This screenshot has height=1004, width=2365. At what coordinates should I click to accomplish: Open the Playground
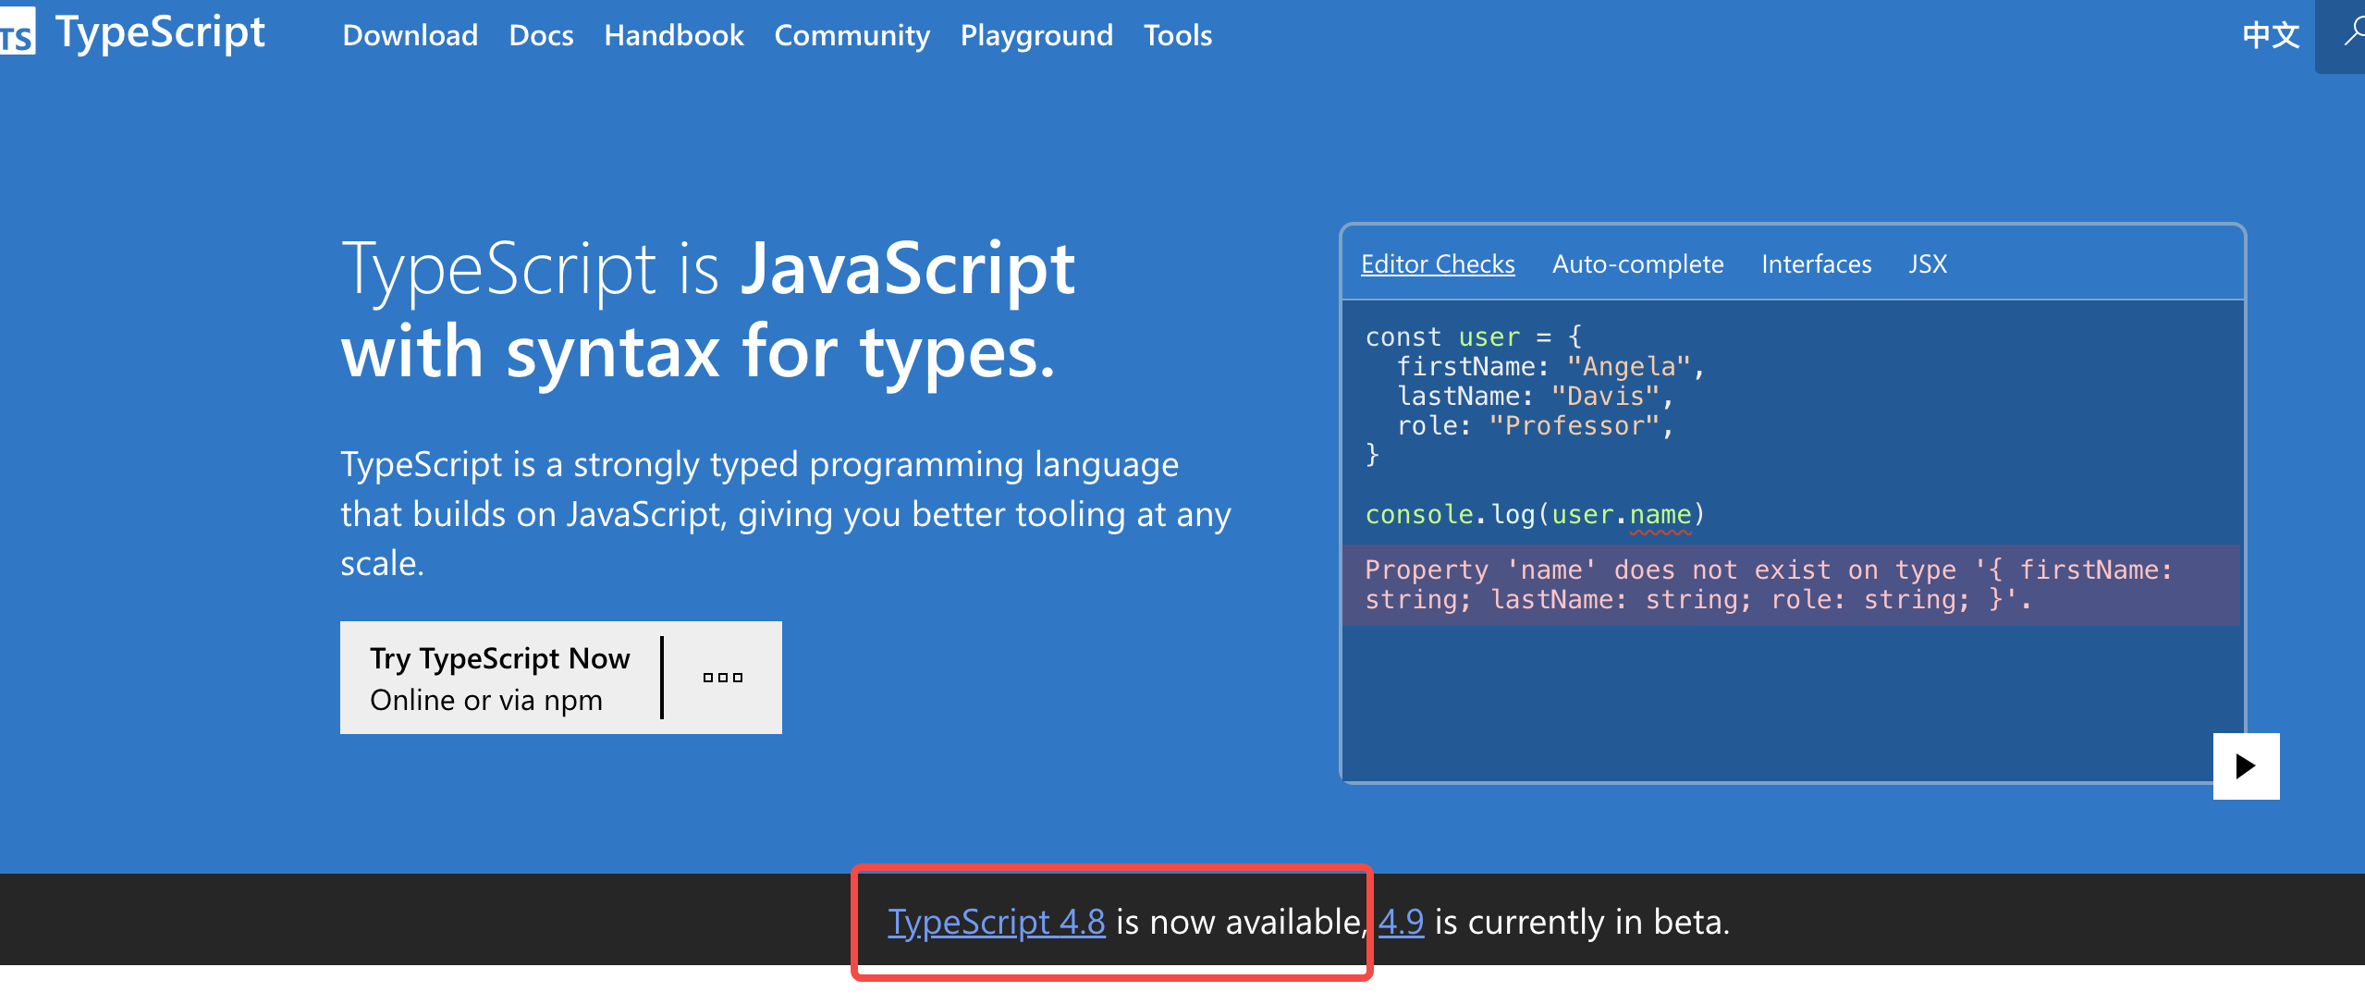pos(1036,35)
